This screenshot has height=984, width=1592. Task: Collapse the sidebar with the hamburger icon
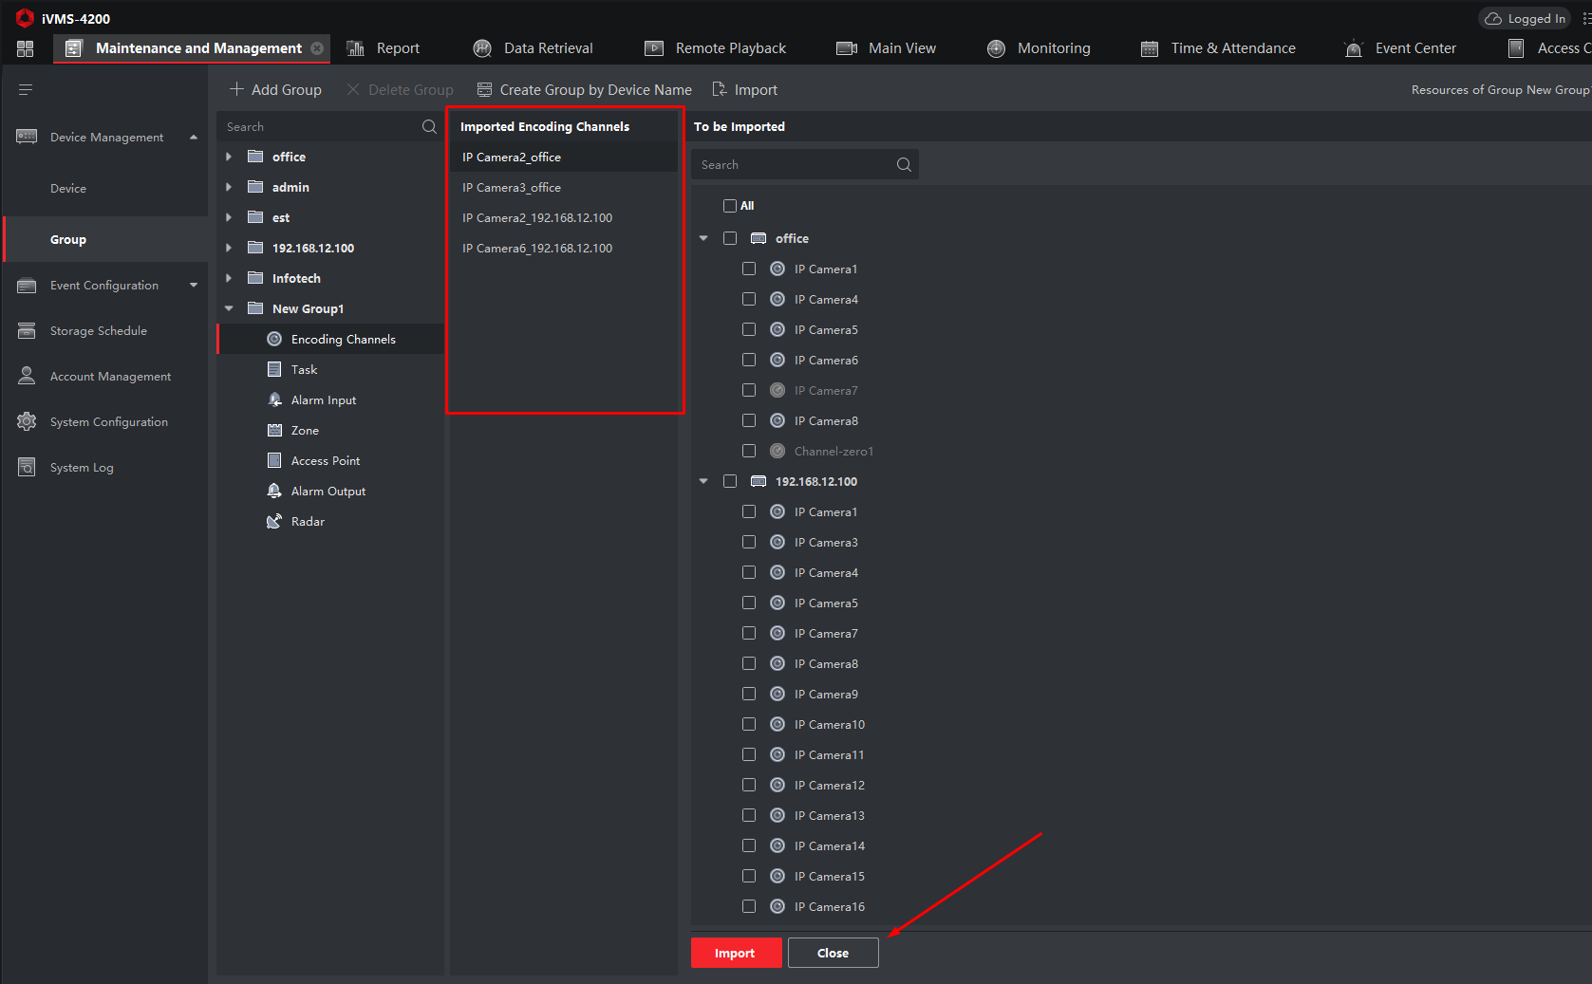26,90
